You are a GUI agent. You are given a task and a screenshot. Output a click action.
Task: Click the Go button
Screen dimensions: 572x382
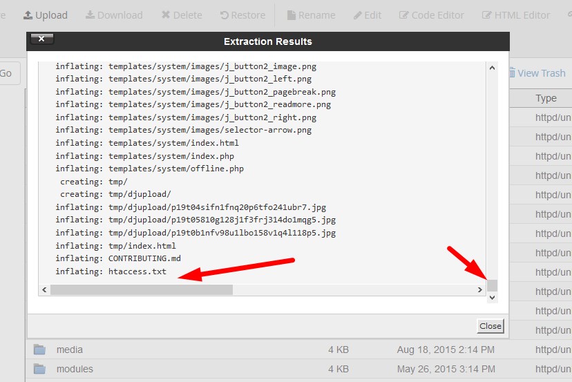tap(6, 73)
